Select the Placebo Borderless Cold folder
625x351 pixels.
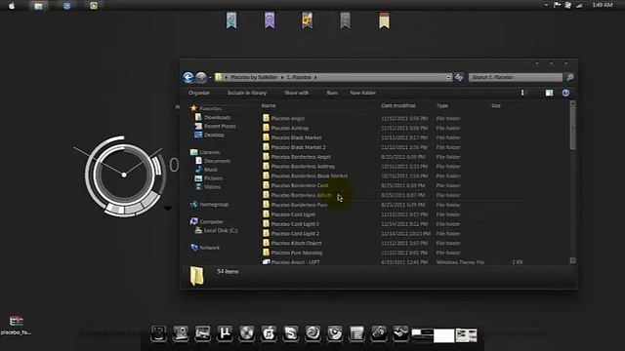pyautogui.click(x=300, y=185)
